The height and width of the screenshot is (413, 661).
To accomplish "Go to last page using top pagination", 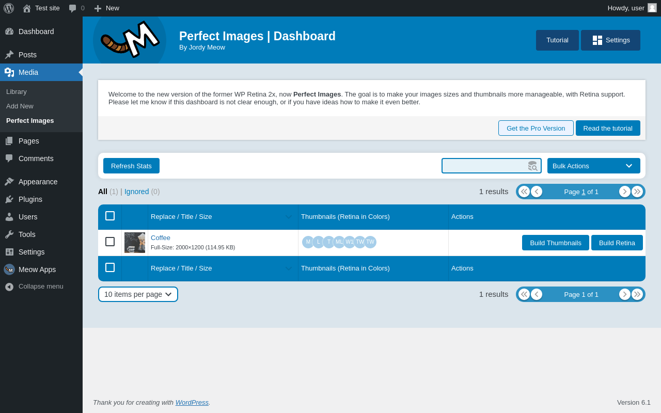I will click(637, 192).
